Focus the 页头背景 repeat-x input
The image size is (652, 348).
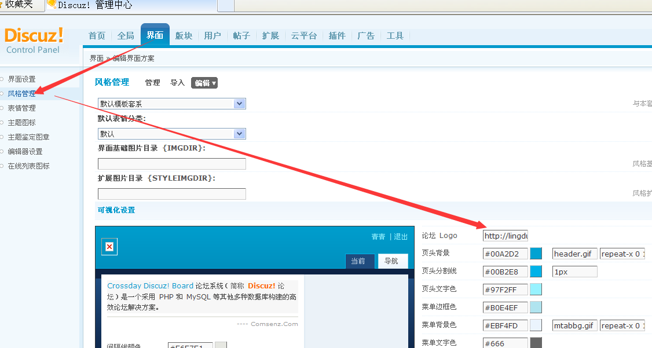tap(622, 254)
